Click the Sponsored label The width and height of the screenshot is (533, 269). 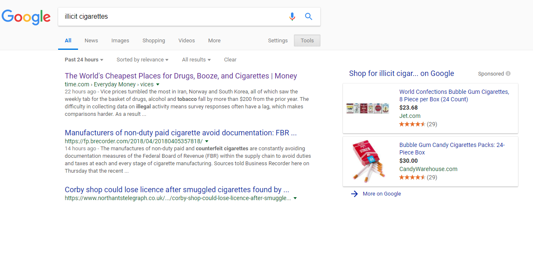pyautogui.click(x=491, y=74)
